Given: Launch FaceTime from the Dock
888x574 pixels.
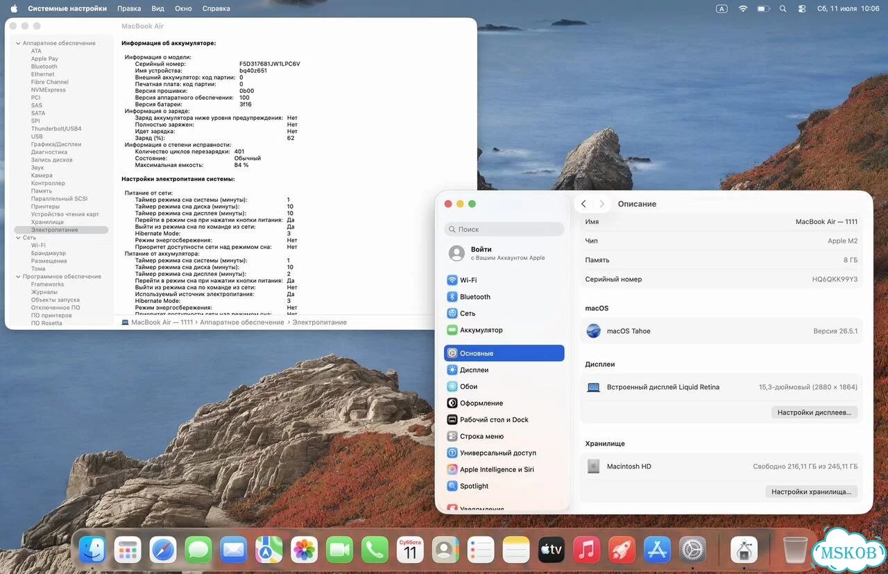Looking at the screenshot, I should (339, 550).
